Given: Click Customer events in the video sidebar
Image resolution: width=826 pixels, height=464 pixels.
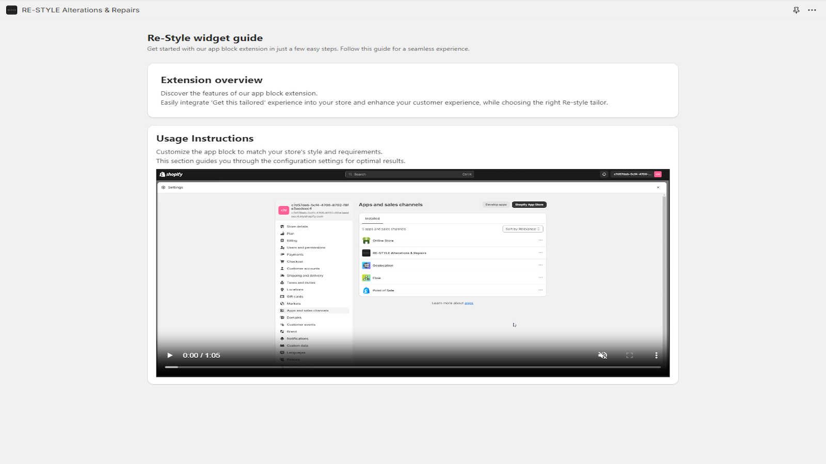Looking at the screenshot, I should pyautogui.click(x=301, y=325).
